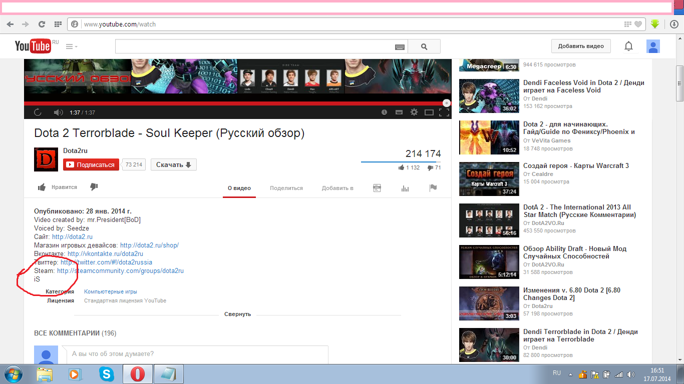
Task: Report the video with the flag icon
Action: click(x=433, y=188)
